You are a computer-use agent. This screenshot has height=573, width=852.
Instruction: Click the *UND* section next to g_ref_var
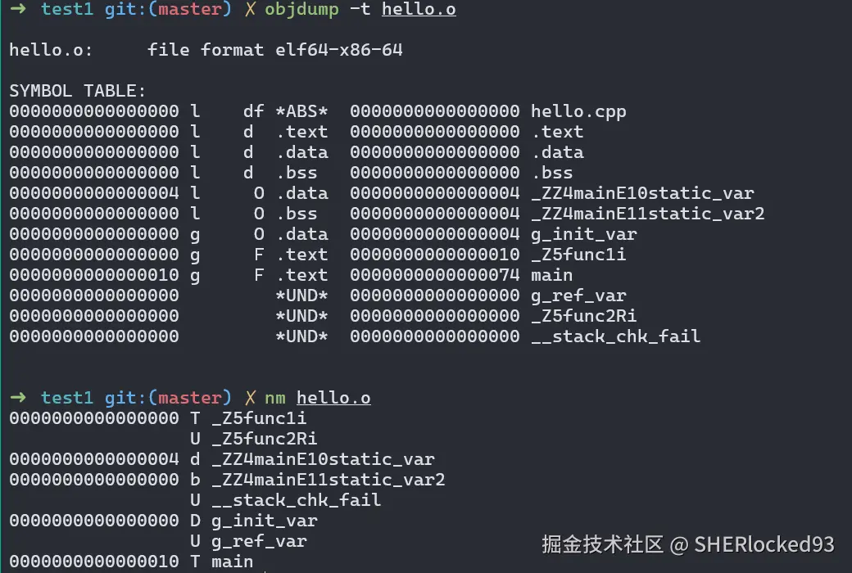pos(301,296)
